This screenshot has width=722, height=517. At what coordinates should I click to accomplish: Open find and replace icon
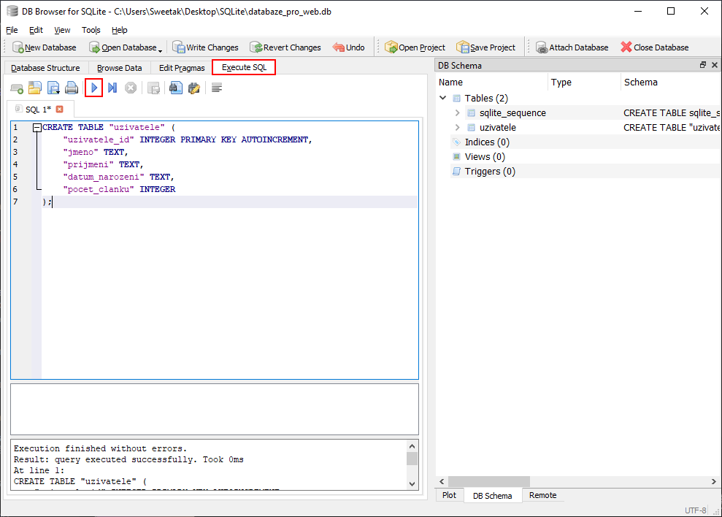coord(194,88)
